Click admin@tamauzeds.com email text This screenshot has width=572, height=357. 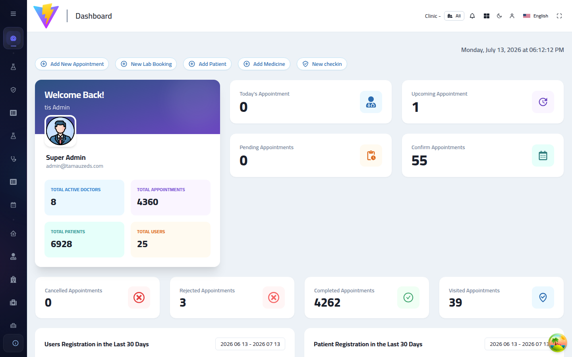[75, 166]
